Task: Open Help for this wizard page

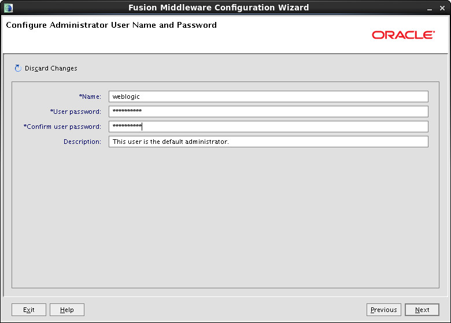Action: click(x=67, y=310)
